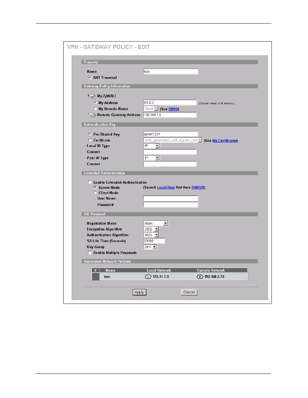Viewport: 308px width, 398px height.
Task: Open the certificate selection dropdown
Action: [173, 140]
